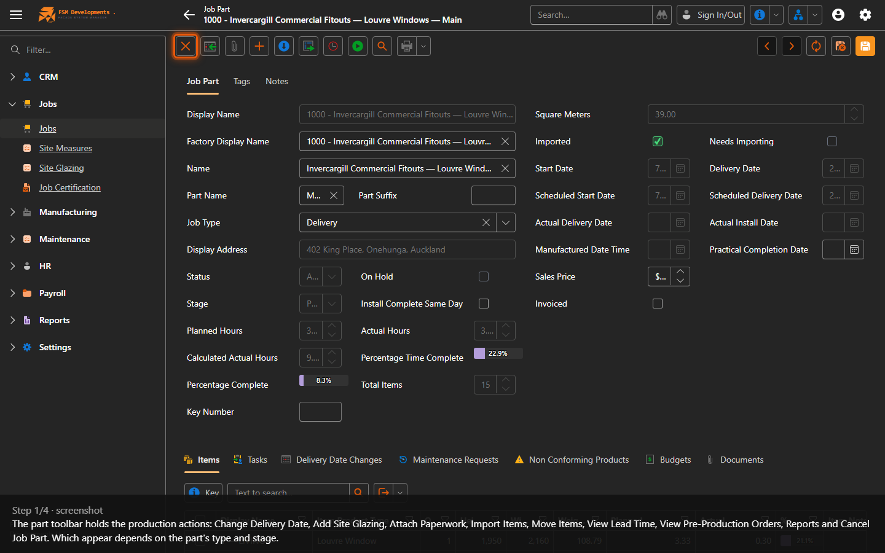Viewport: 885px width, 553px height.
Task: Increase Sales Price with up stepper
Action: point(680,272)
